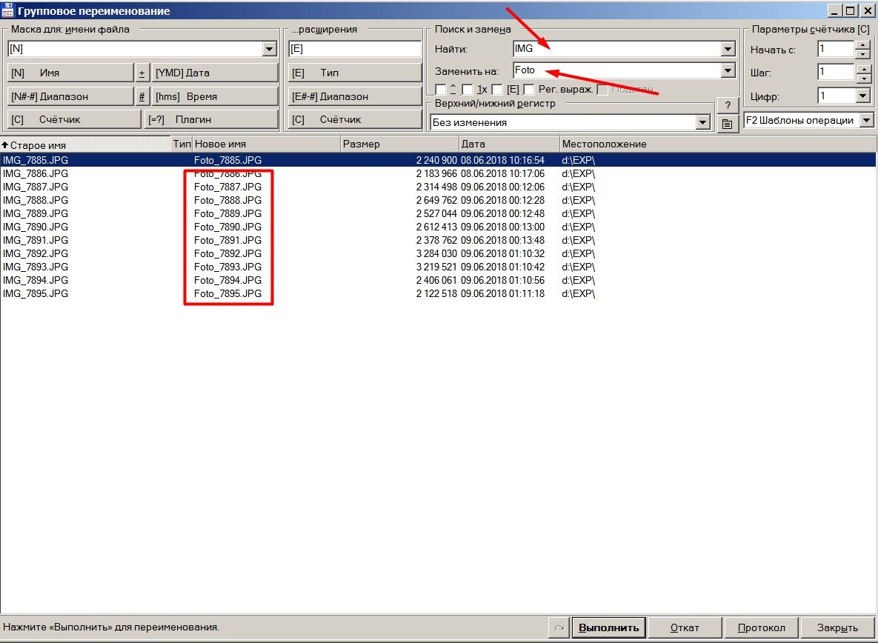Click new name Foto_7890.JPG

pos(228,227)
